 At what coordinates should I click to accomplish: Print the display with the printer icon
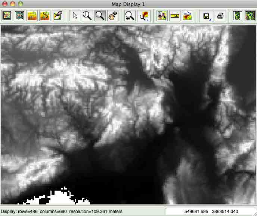click(220, 16)
